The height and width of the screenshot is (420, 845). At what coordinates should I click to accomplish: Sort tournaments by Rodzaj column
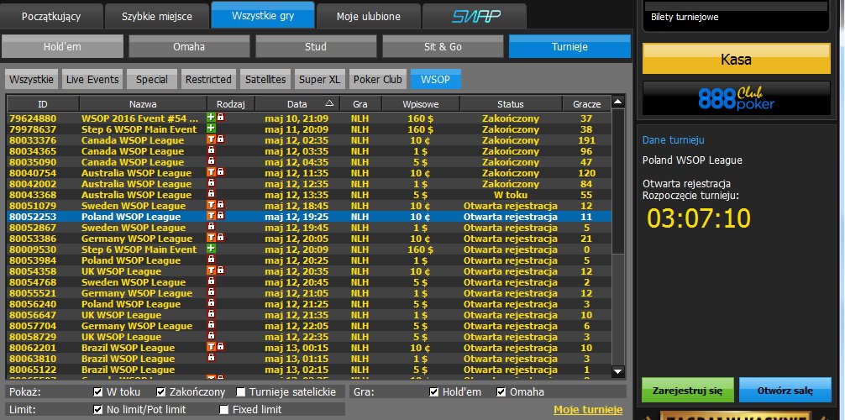pyautogui.click(x=231, y=103)
